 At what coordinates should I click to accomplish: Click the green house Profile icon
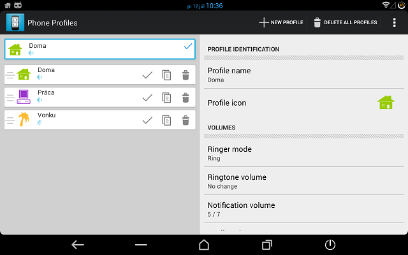pos(386,102)
